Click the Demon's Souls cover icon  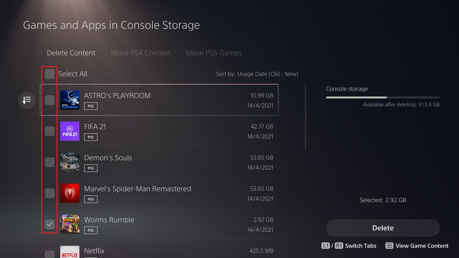tap(70, 162)
